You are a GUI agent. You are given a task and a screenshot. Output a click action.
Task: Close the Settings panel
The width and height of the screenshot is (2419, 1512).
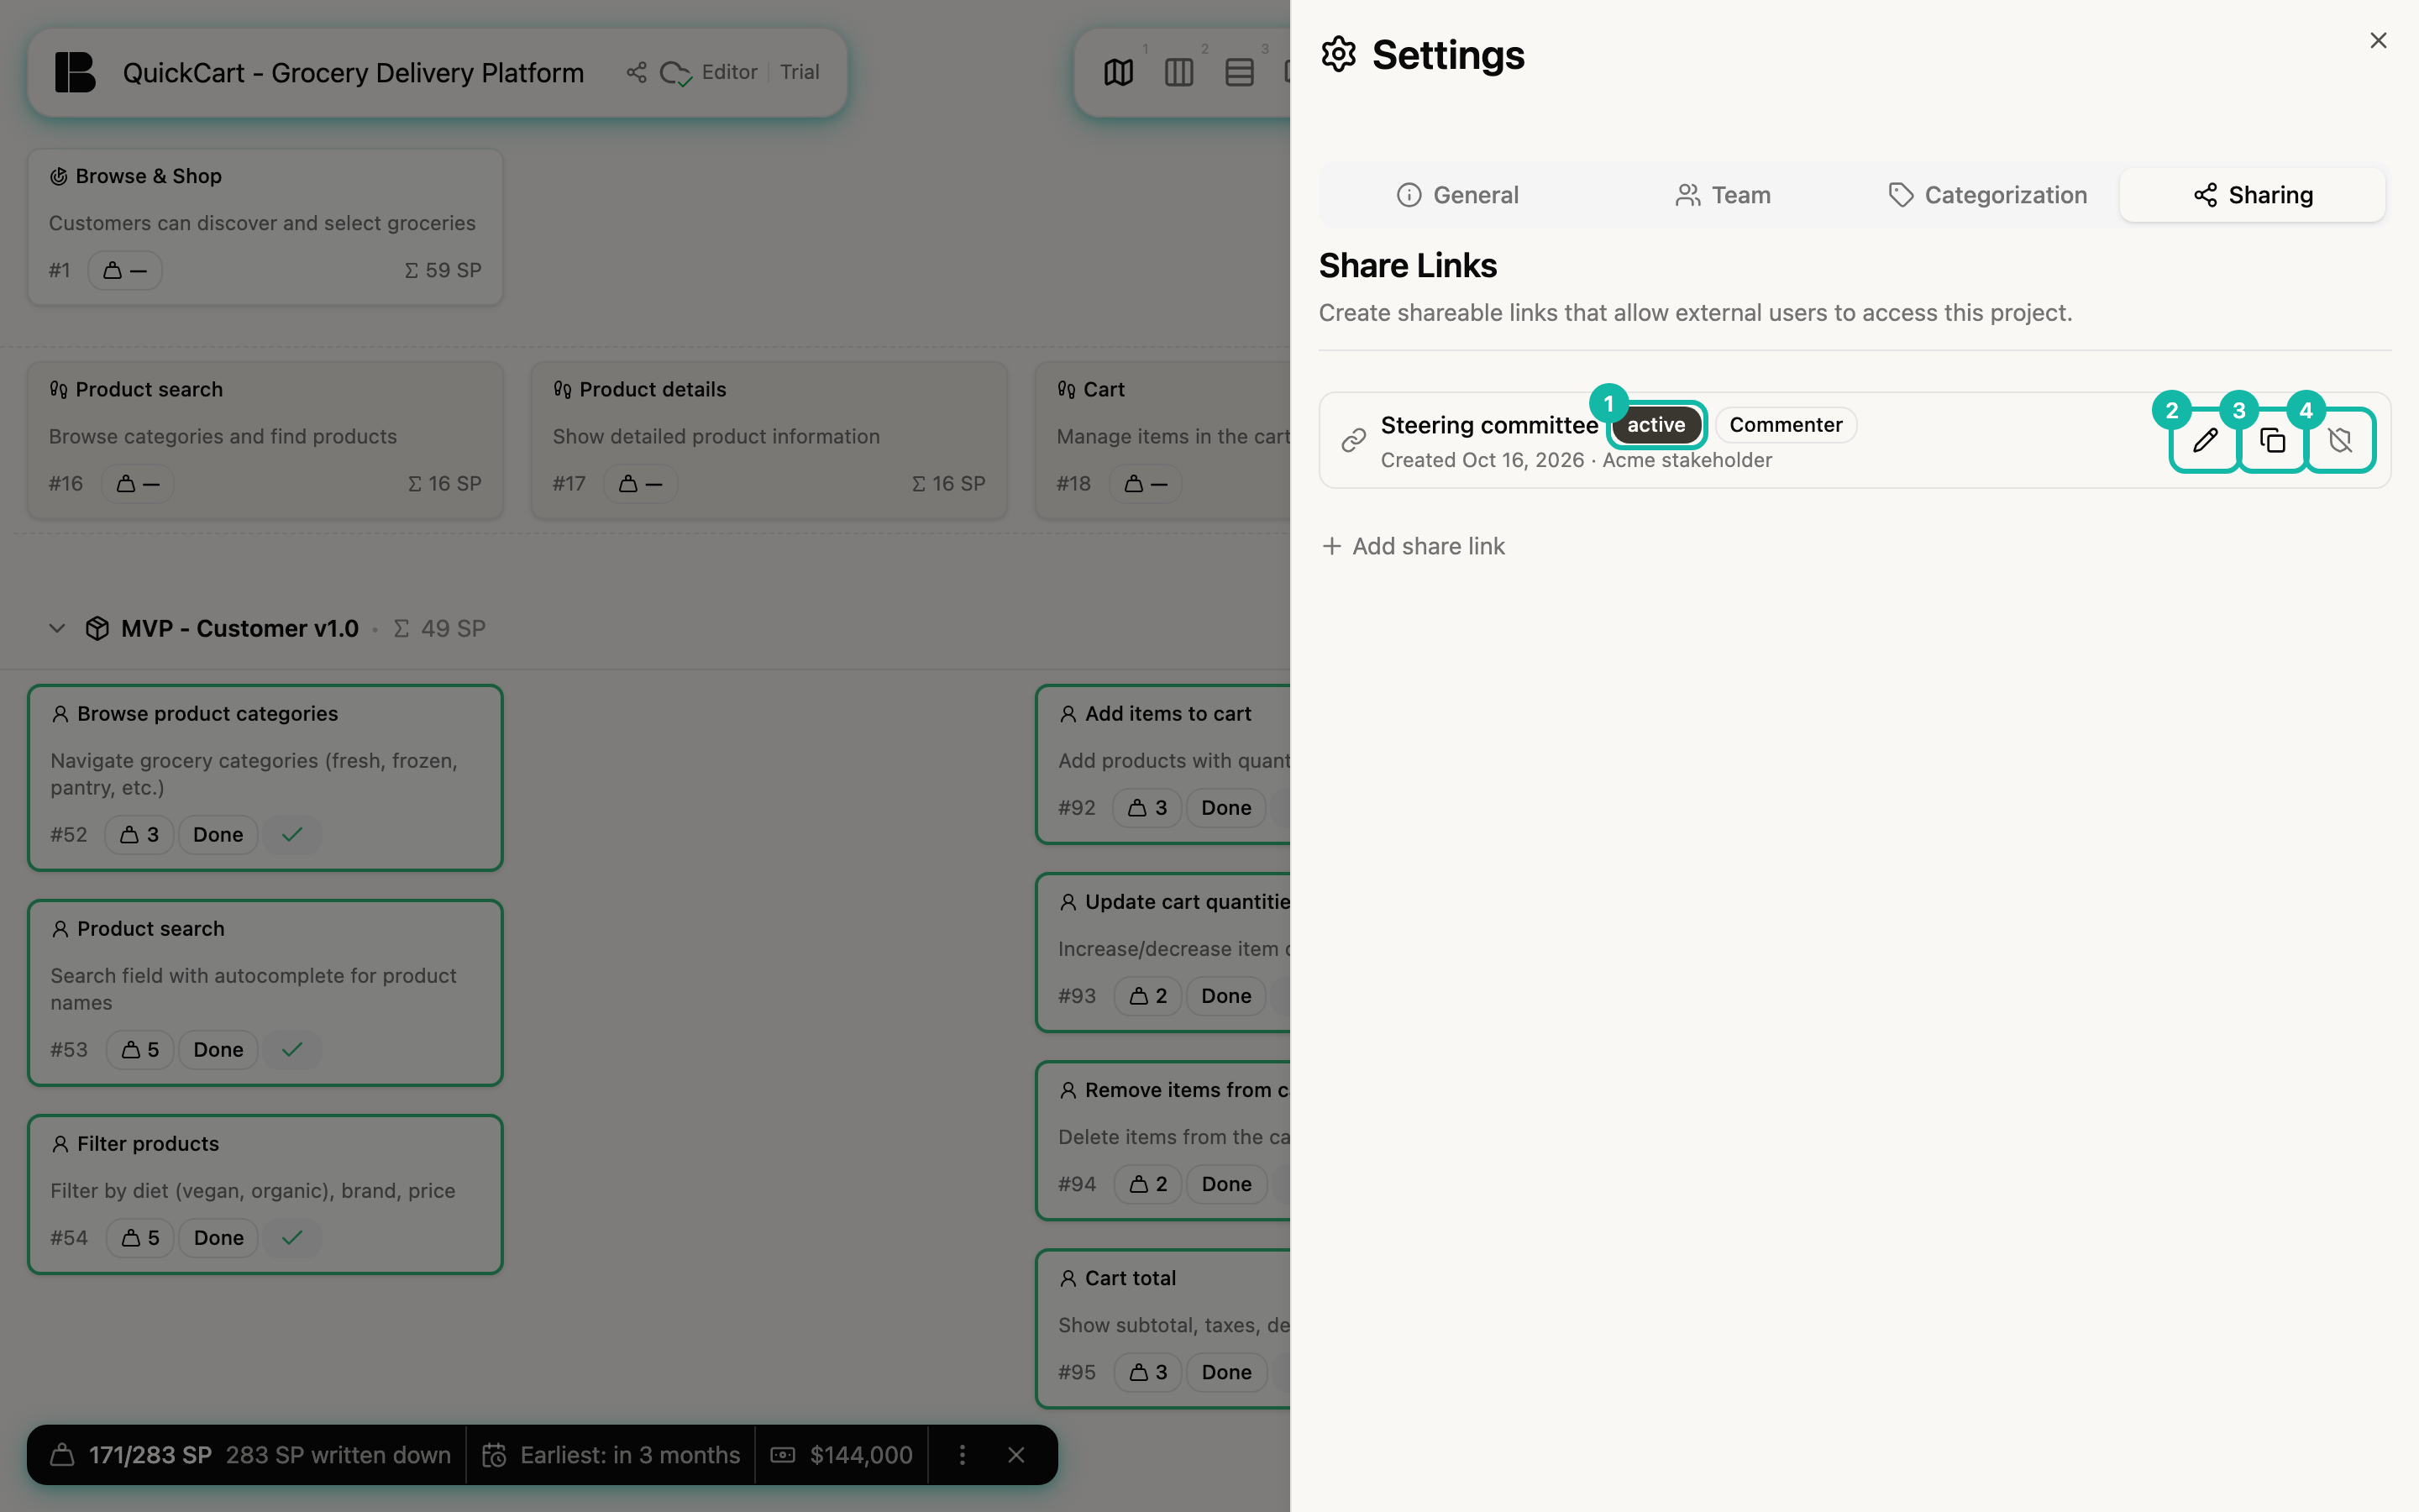click(x=2378, y=40)
